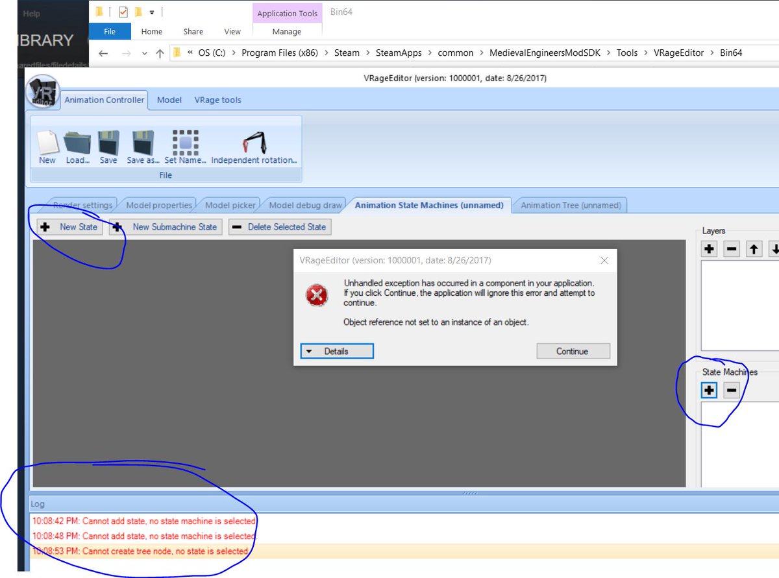The height and width of the screenshot is (578, 779).
Task: Move a layer up using arrow icon
Action: point(754,248)
